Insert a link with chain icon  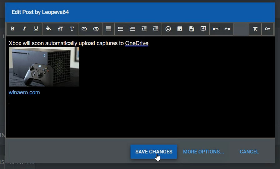(84, 29)
